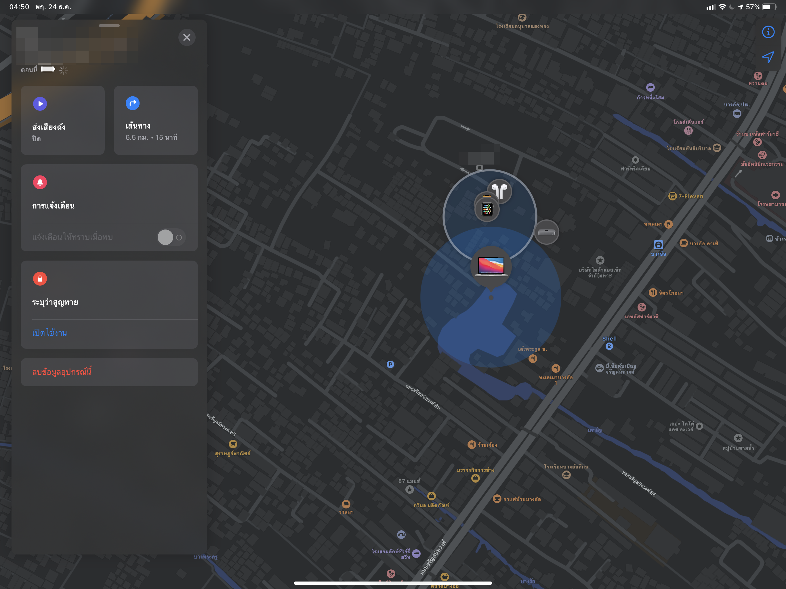Tap the เดอะ โคโค่ แคช อะเวย์ pin
This screenshot has height=589, width=786.
[x=699, y=426]
